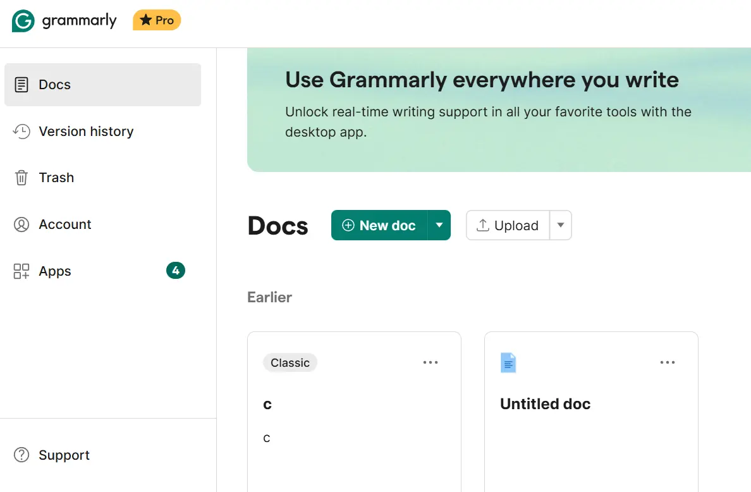Click the Account profile icon
751x492 pixels.
point(21,224)
